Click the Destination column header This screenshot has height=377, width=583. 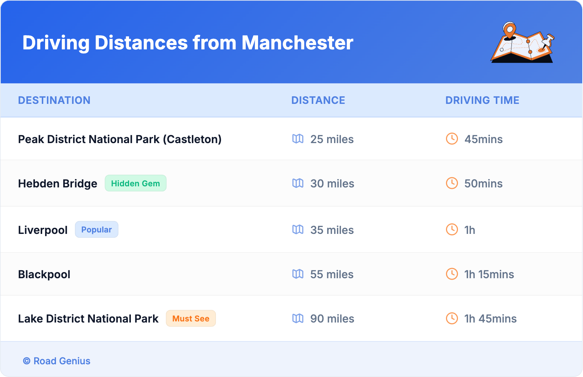[54, 100]
